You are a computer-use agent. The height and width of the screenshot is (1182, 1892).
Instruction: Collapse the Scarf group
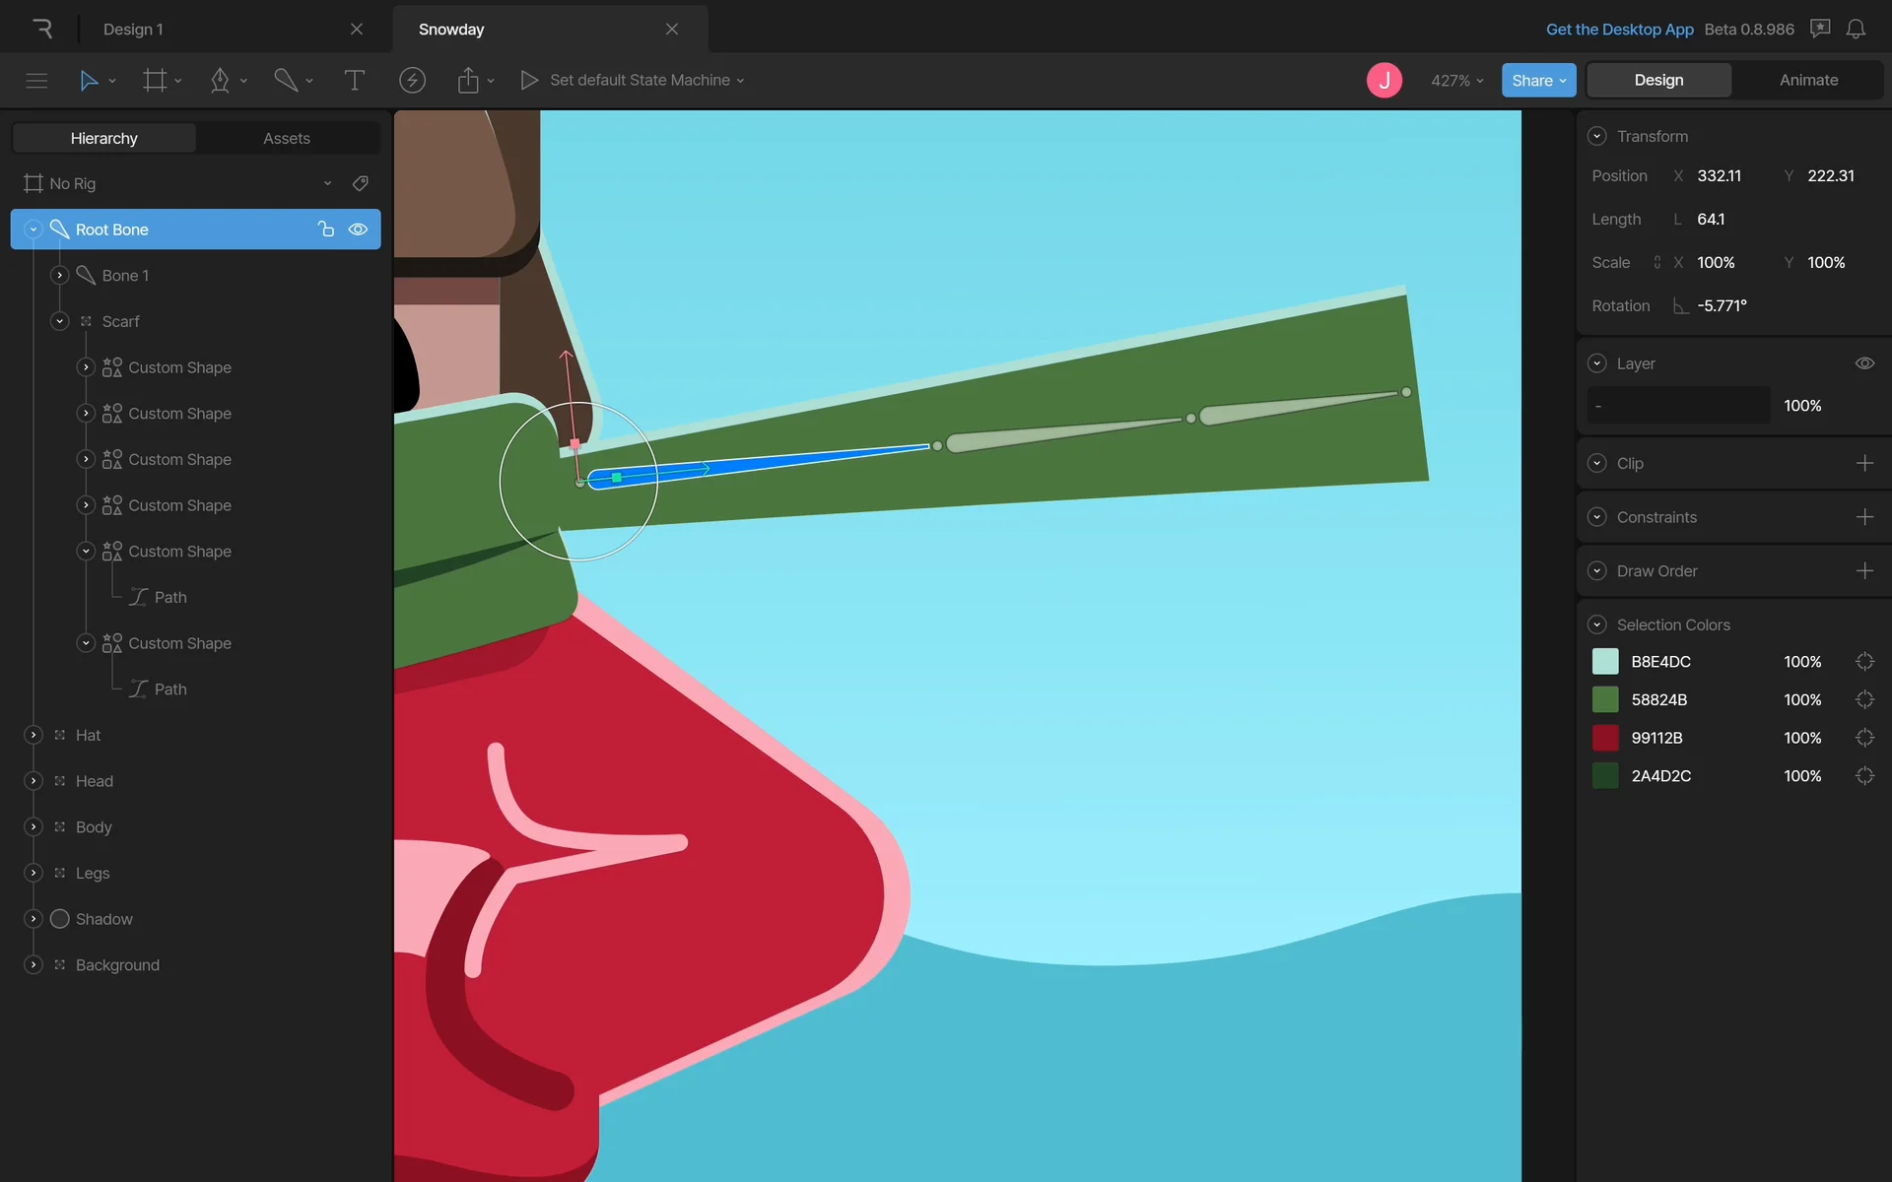pos(60,321)
